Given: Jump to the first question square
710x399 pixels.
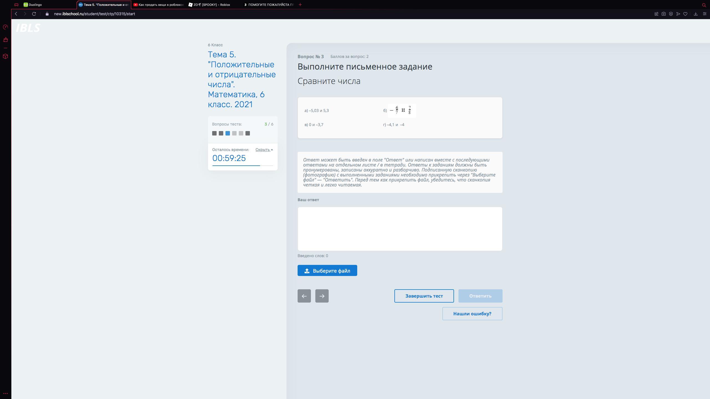Looking at the screenshot, I should 214,133.
